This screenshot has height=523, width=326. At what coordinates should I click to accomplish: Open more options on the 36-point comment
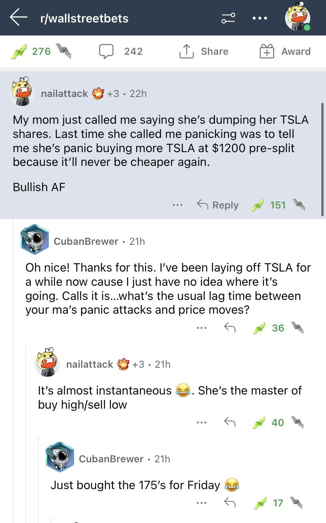pos(202,328)
